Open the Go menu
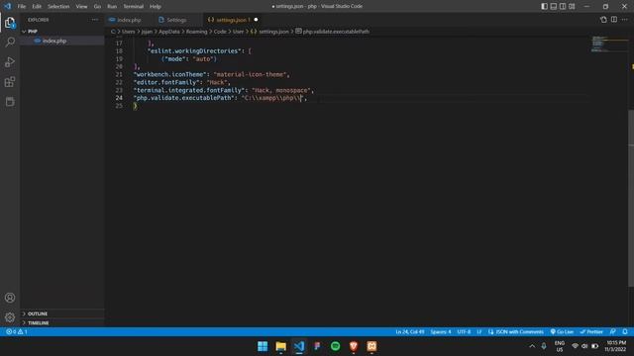Image resolution: width=634 pixels, height=356 pixels. [x=97, y=7]
